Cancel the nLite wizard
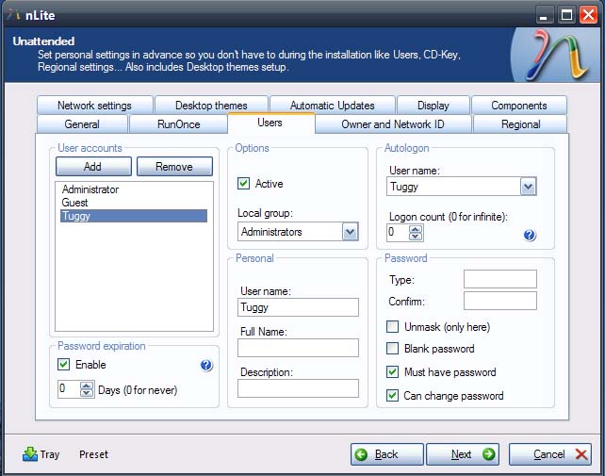Screen dimensions: 605x476 point(549,454)
